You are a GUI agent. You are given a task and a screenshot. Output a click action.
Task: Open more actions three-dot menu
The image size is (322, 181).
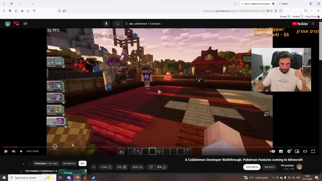[x=94, y=167]
